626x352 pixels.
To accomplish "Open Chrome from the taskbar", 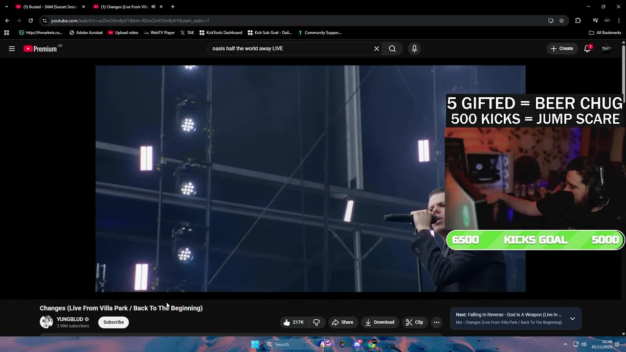I will [372, 344].
